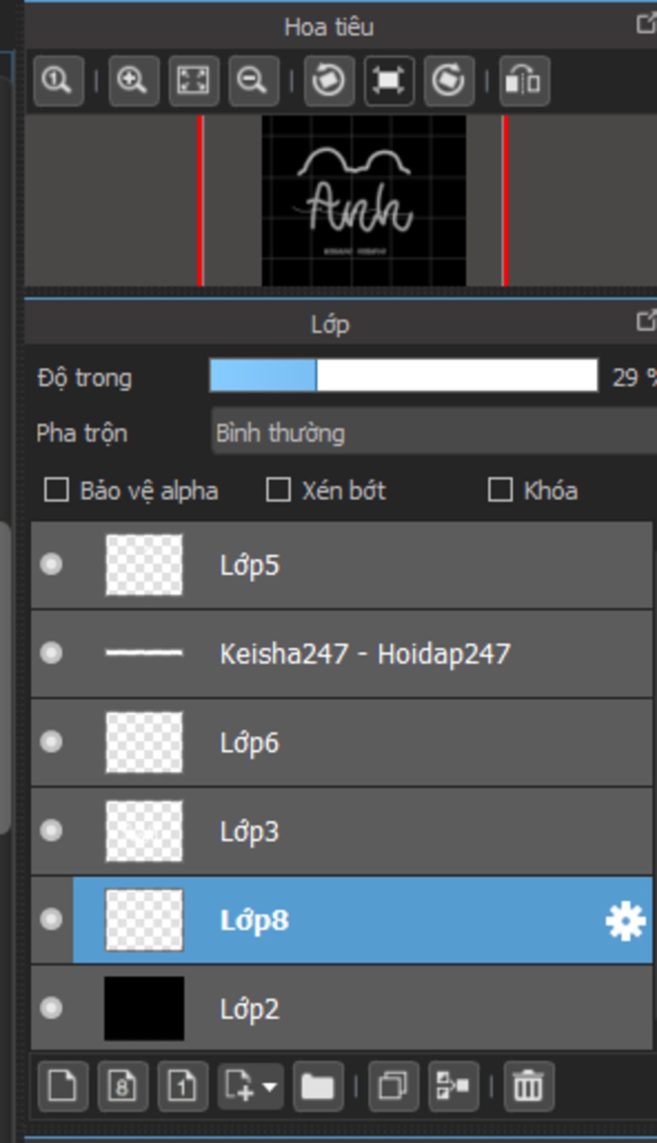The height and width of the screenshot is (1143, 657).
Task: Reset navigator zoom to 100%
Action: coord(58,81)
